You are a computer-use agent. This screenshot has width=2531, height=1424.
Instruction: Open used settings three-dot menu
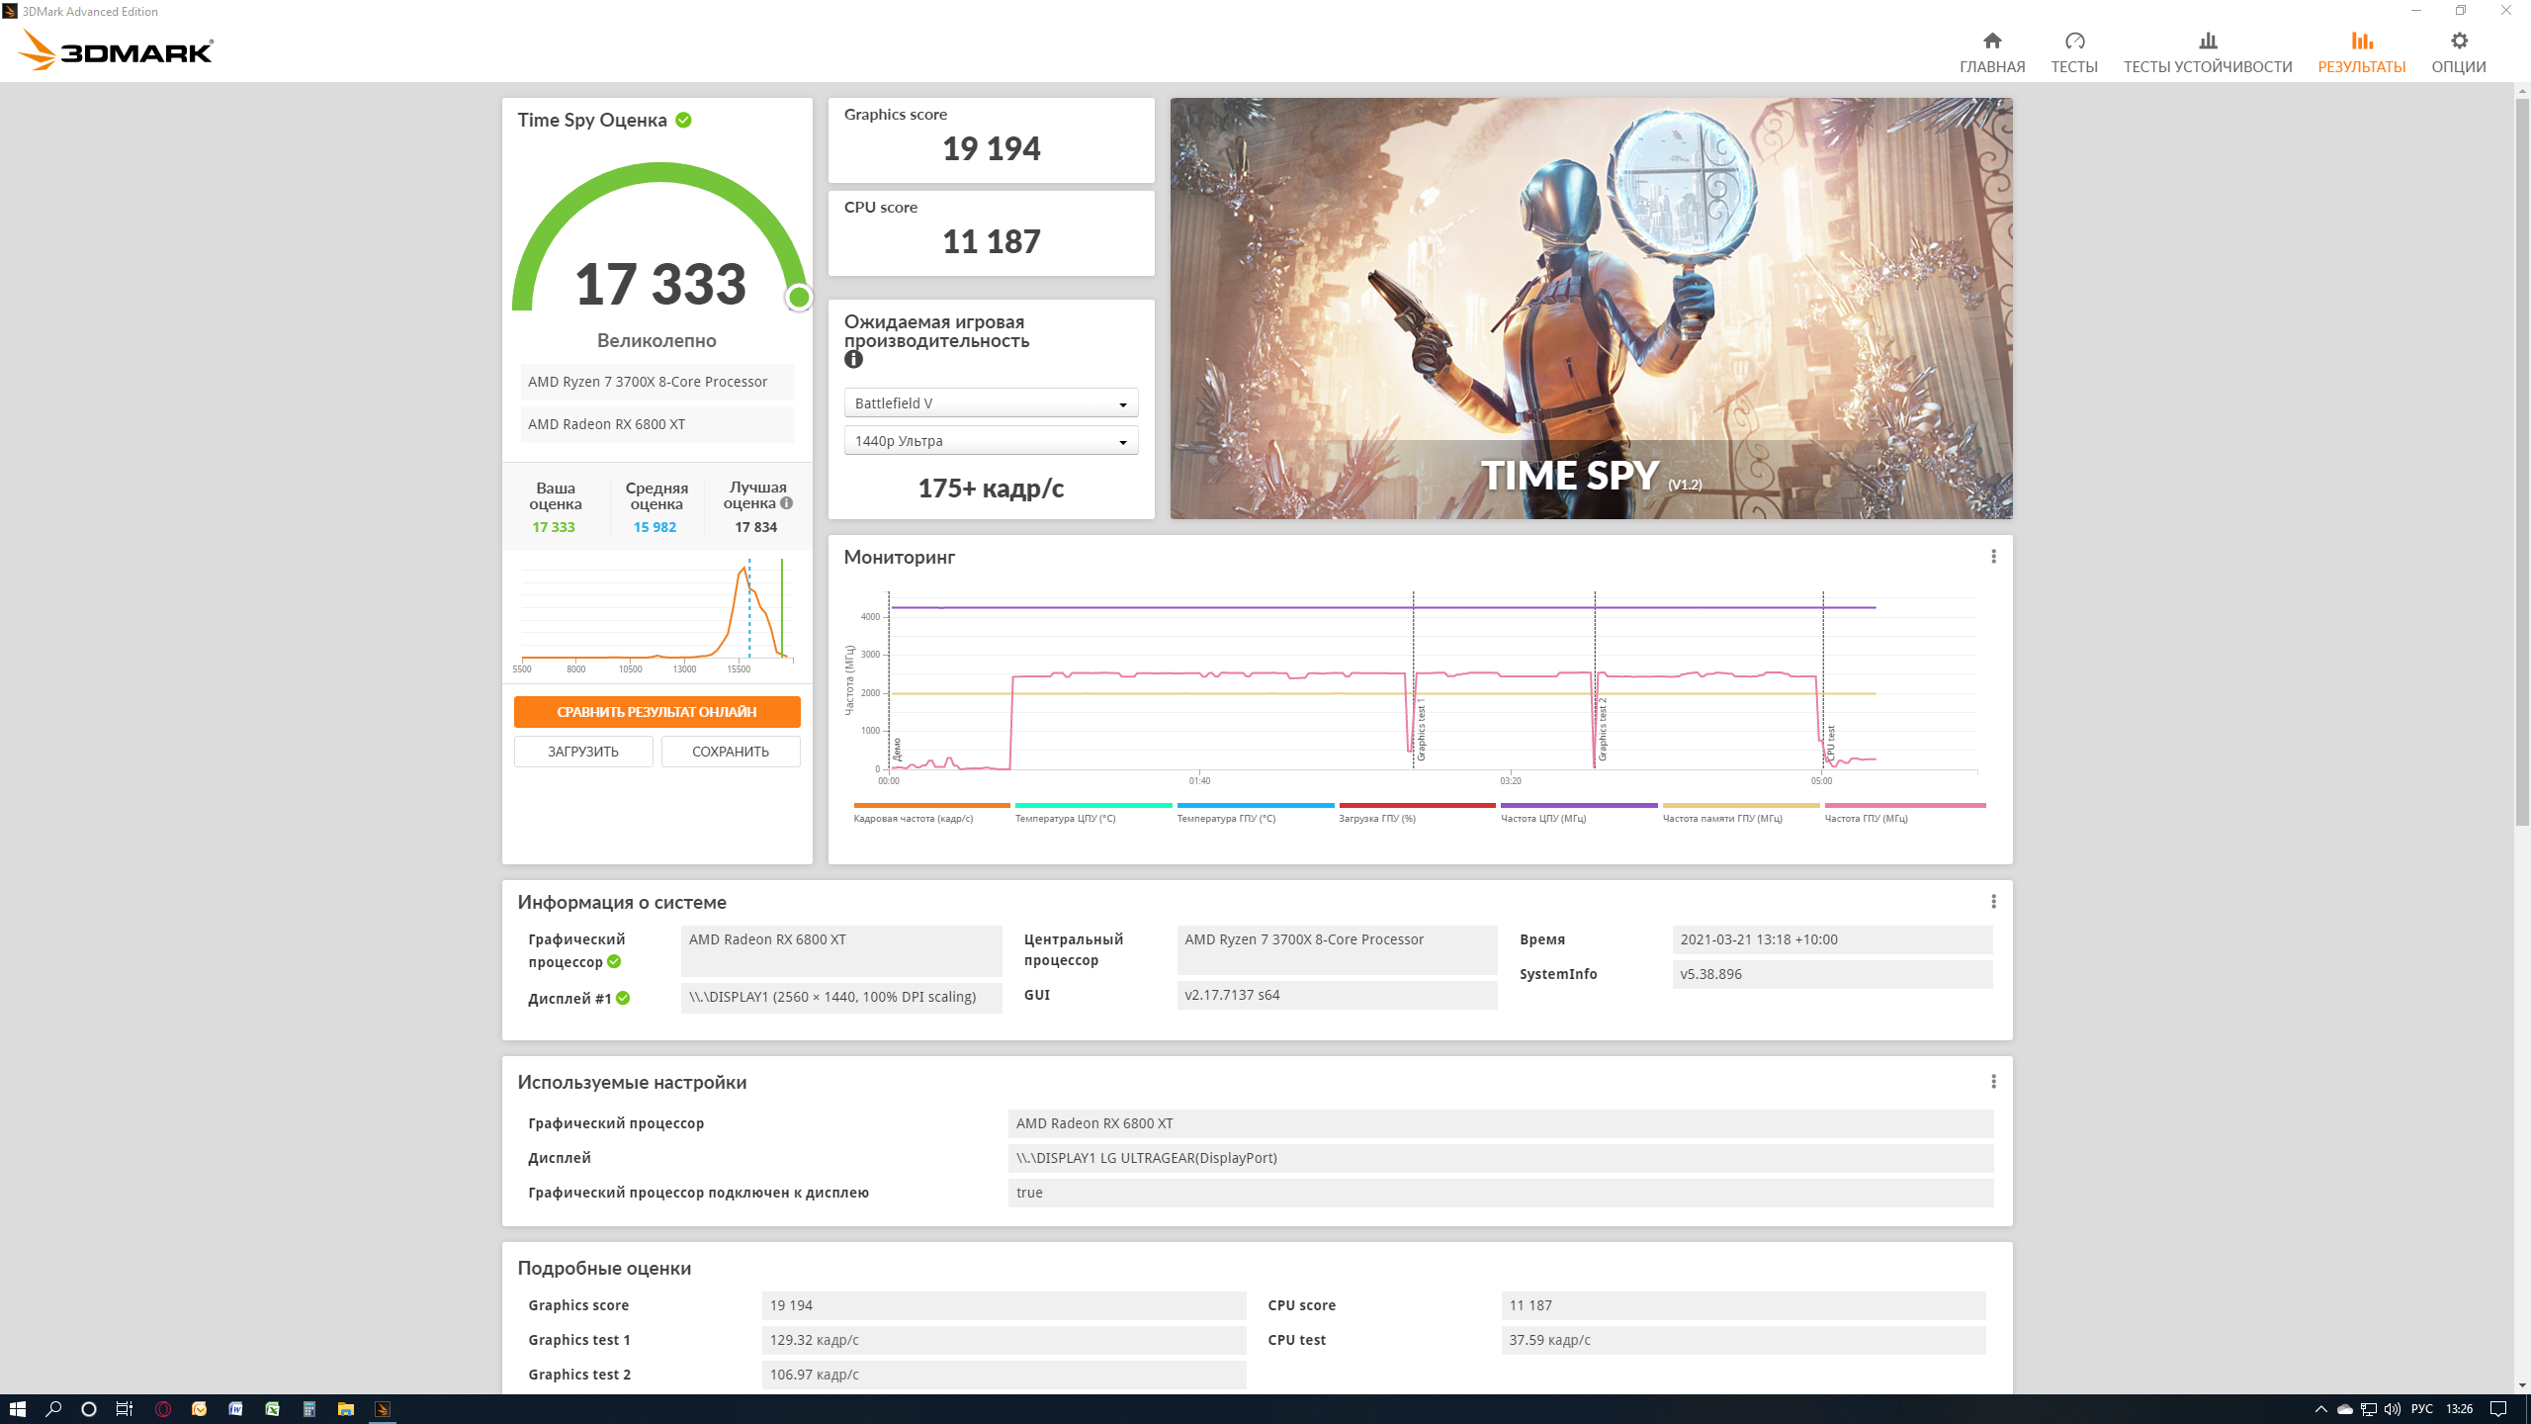[1993, 1082]
